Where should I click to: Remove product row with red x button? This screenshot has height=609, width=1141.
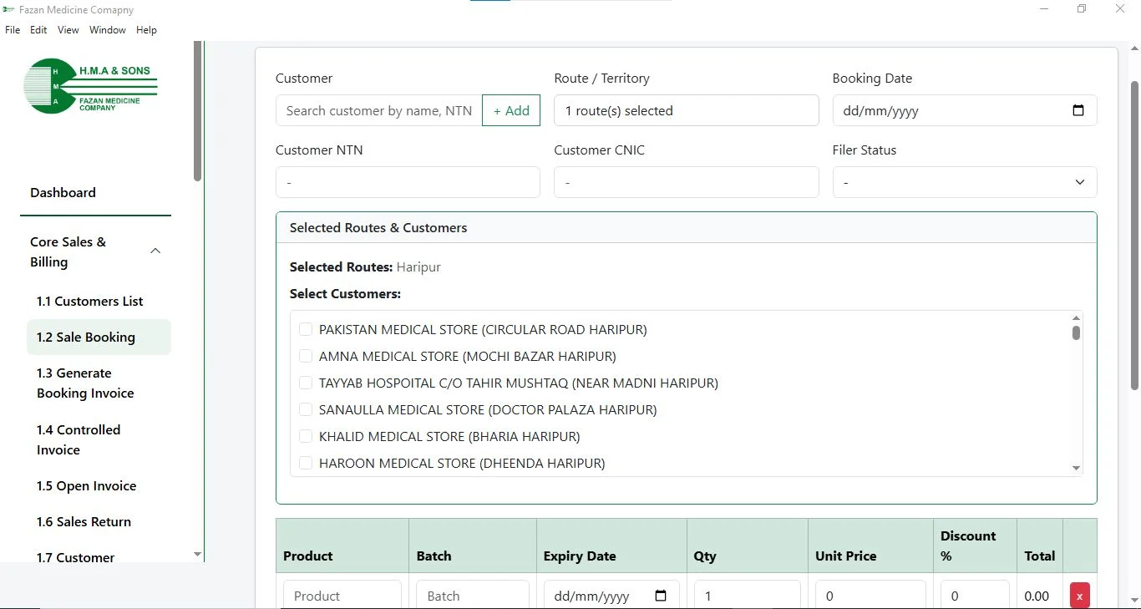point(1079,596)
